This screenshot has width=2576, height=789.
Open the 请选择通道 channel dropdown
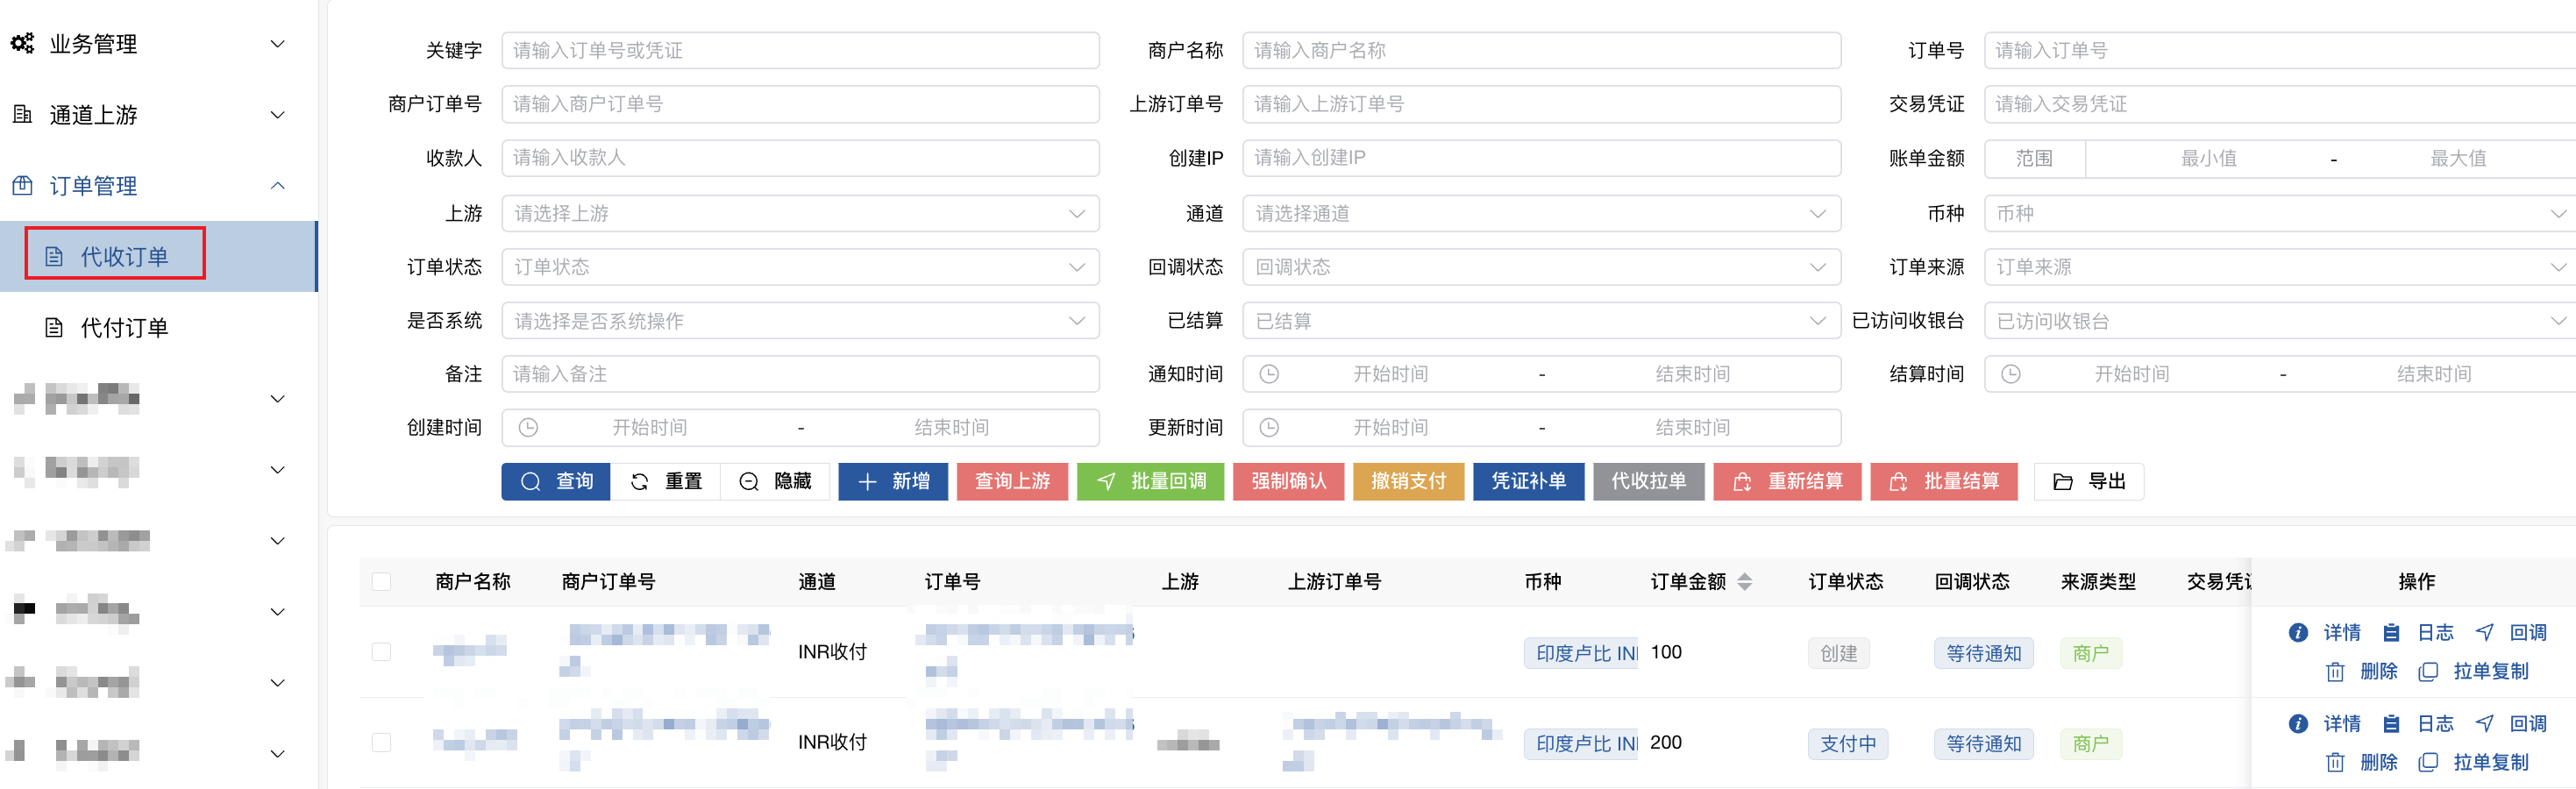1540,214
